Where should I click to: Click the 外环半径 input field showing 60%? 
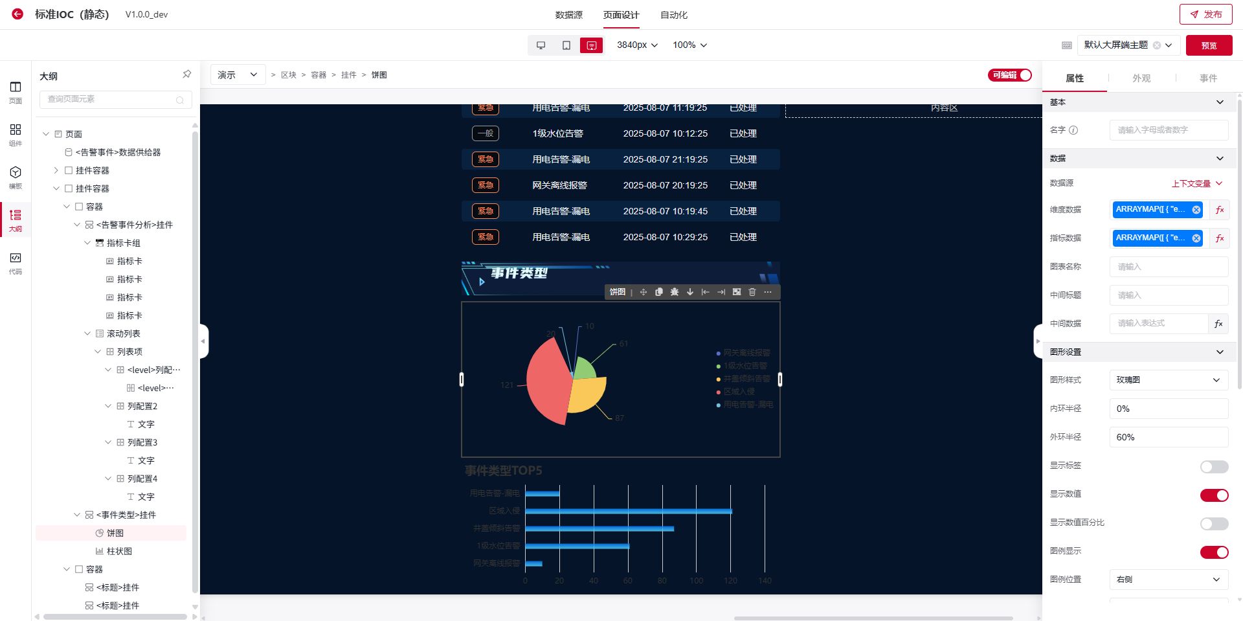coord(1168,437)
